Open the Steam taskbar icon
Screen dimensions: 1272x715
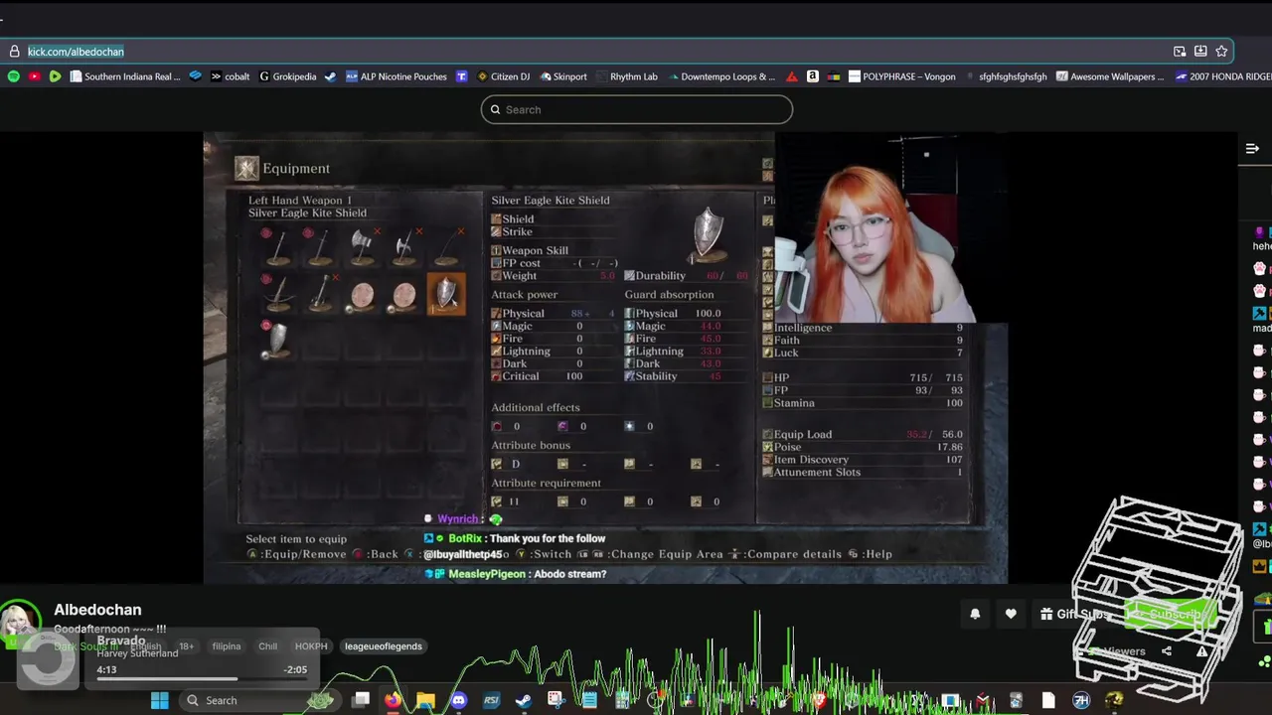[x=524, y=700]
